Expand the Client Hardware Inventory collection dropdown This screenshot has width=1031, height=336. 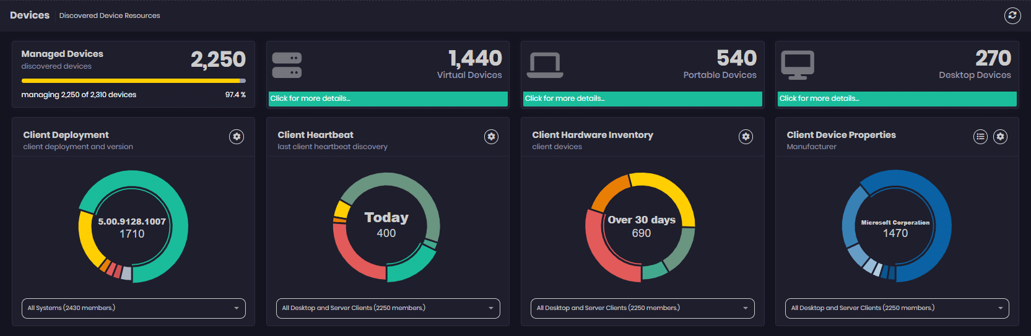(642, 308)
